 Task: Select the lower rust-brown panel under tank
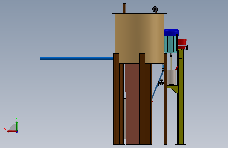tap(132, 118)
